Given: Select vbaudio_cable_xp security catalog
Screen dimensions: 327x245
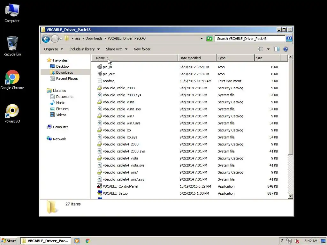Looking at the screenshot, I should 114,130.
